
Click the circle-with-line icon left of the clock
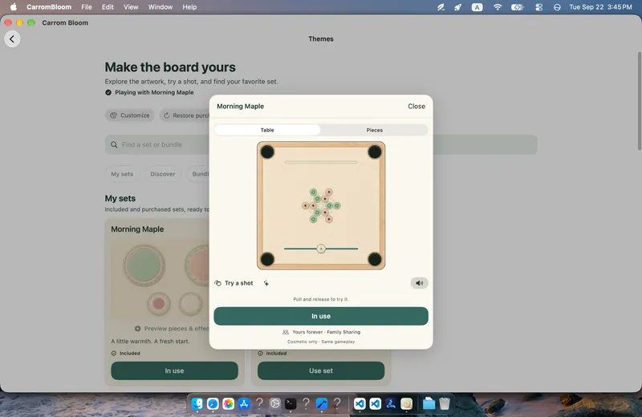557,7
